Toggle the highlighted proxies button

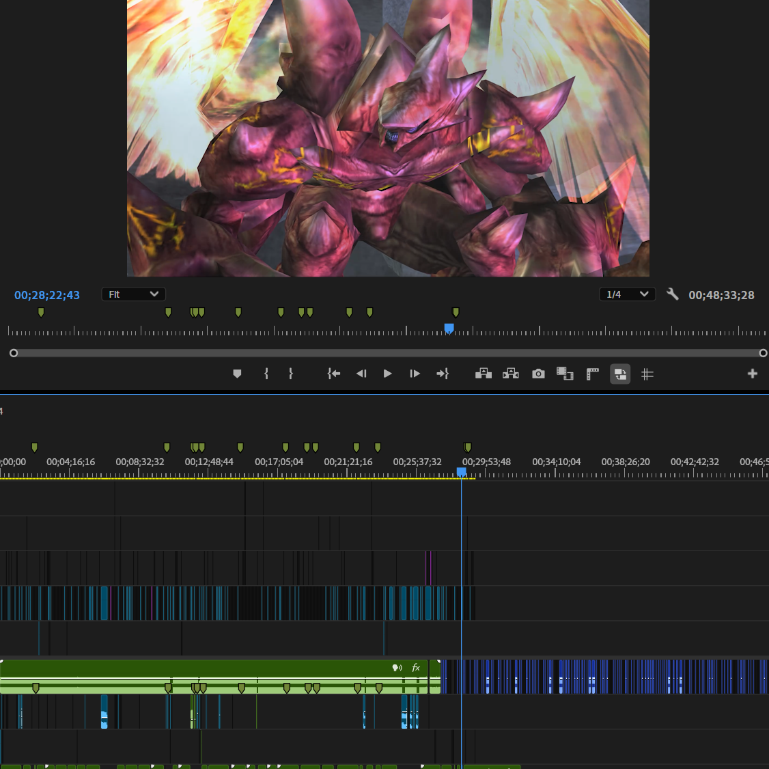620,374
